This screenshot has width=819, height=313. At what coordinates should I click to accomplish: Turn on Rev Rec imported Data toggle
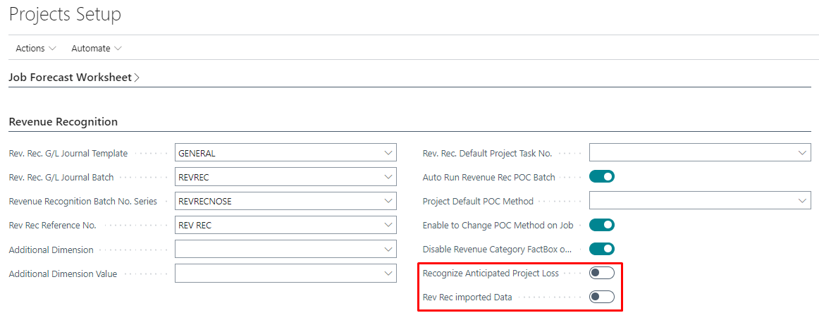(x=602, y=297)
